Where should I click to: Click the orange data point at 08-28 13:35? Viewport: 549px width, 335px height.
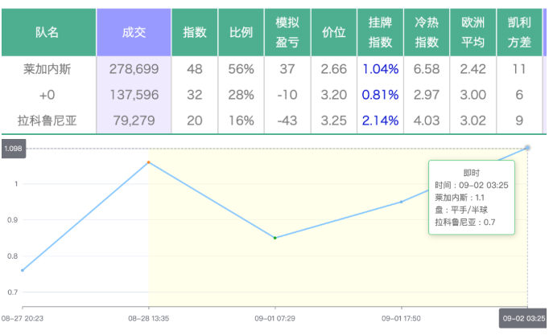point(149,162)
